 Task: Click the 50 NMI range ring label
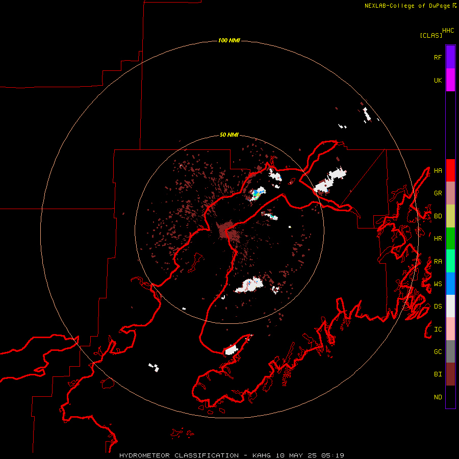click(229, 135)
